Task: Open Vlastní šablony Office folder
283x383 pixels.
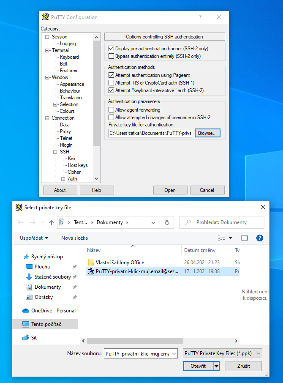Action: (x=120, y=263)
